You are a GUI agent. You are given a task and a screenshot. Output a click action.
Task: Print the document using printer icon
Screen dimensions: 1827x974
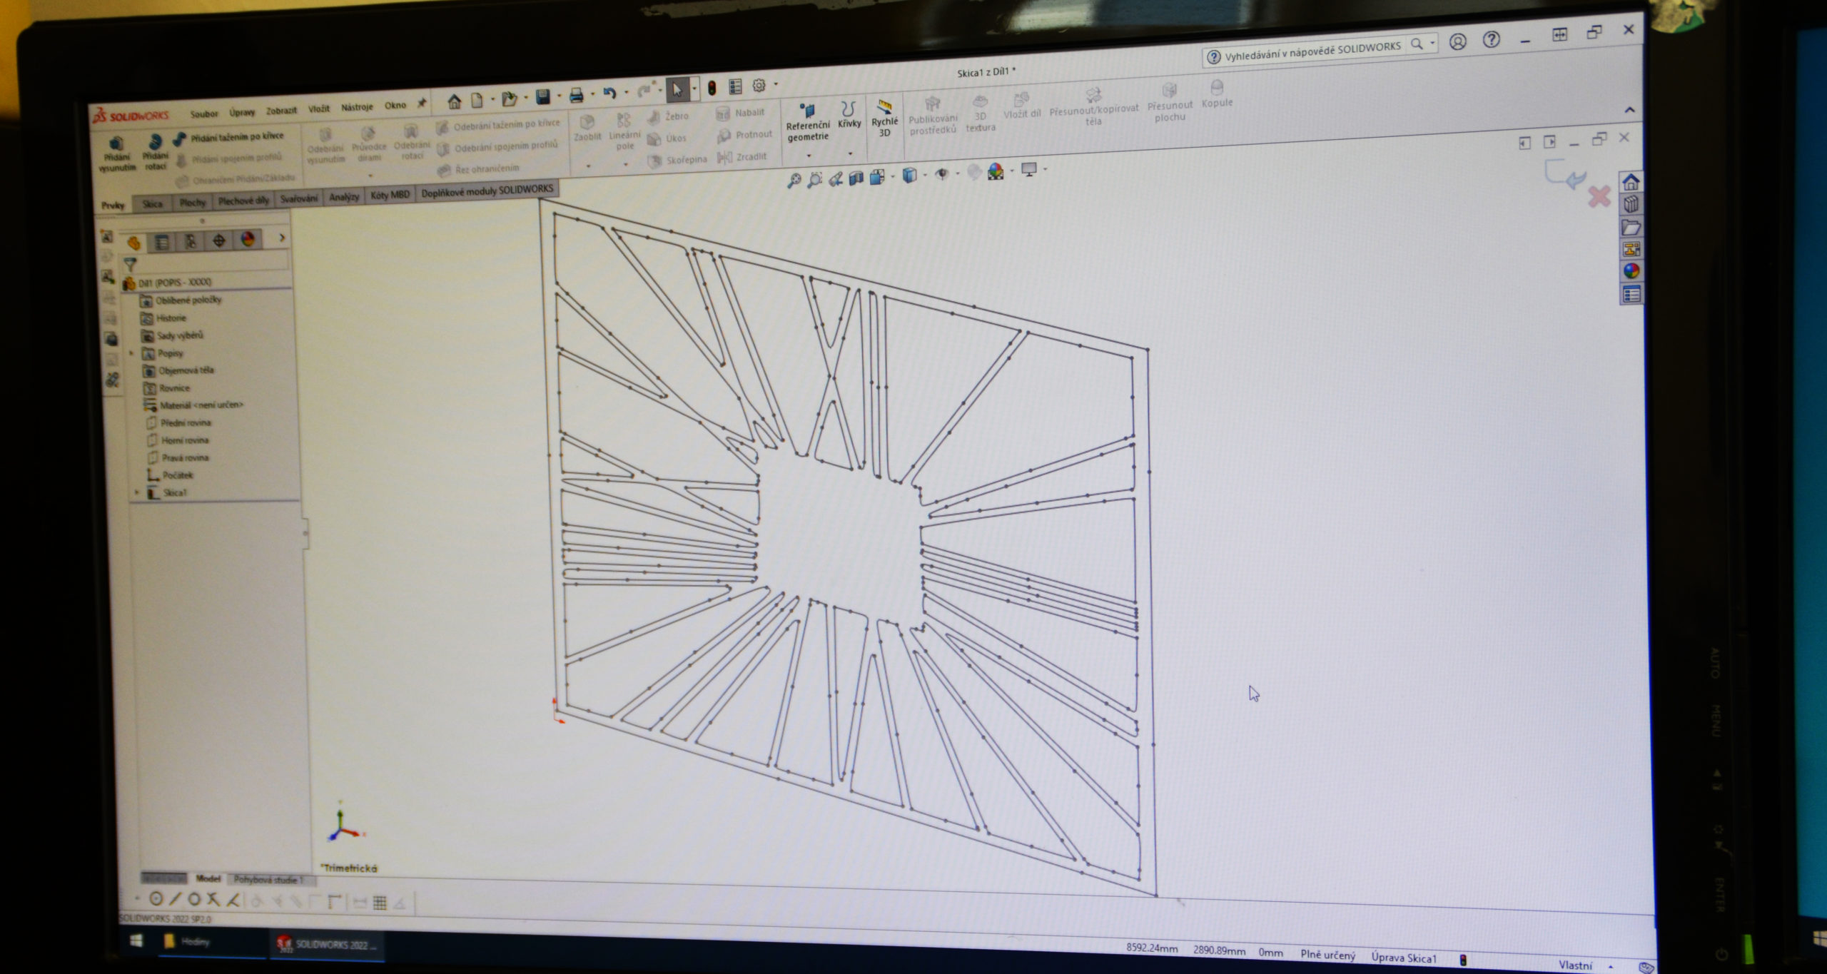[576, 95]
